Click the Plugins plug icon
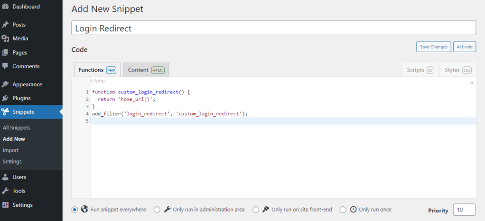This screenshot has height=221, width=485. 5,98
